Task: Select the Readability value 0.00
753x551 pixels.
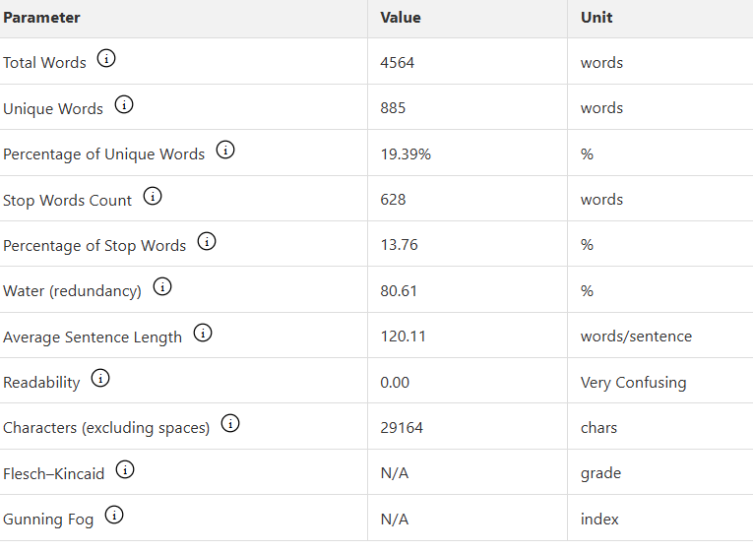Action: pos(395,383)
